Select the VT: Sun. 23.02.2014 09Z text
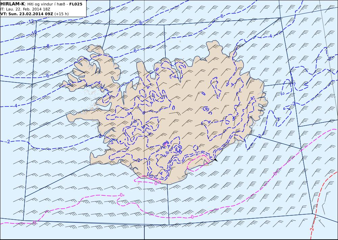 click(27, 14)
